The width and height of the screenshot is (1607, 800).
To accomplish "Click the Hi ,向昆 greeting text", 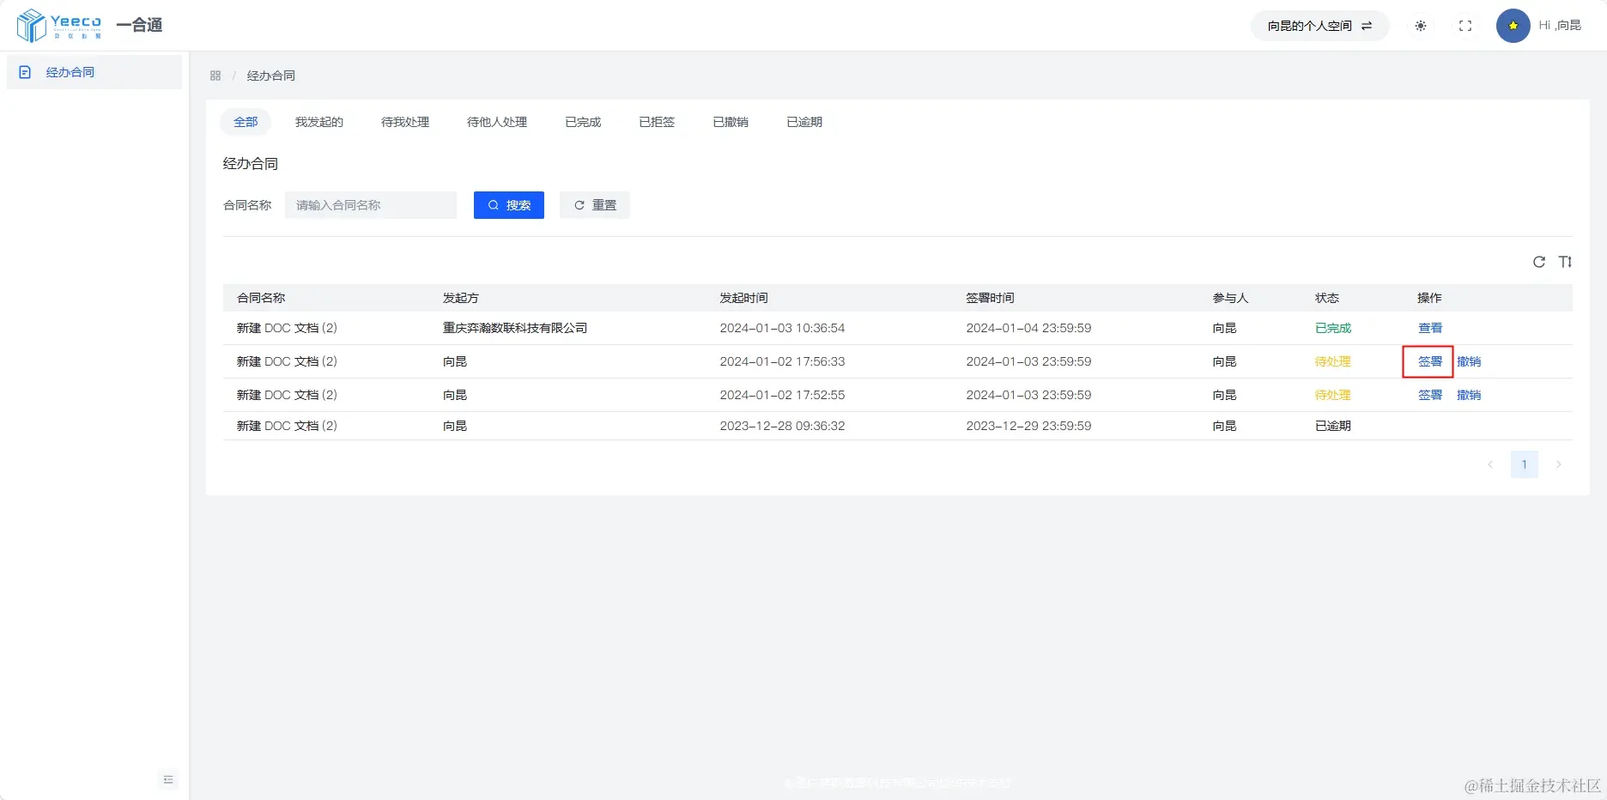I will click(x=1560, y=26).
